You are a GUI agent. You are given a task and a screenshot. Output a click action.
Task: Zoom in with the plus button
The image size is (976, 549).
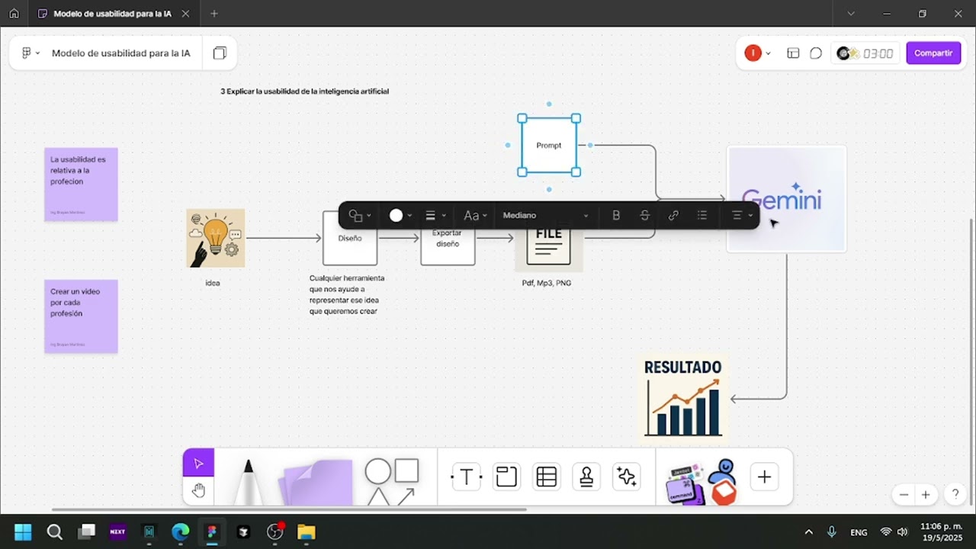point(926,495)
